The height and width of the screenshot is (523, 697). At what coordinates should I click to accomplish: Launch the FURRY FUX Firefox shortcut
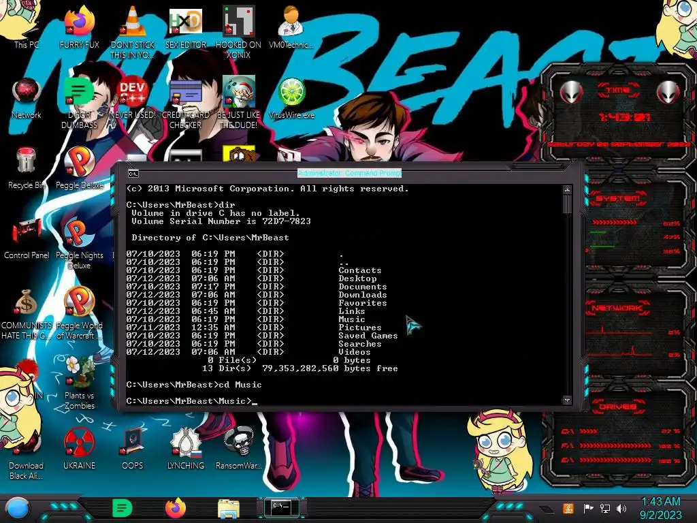coord(79,27)
